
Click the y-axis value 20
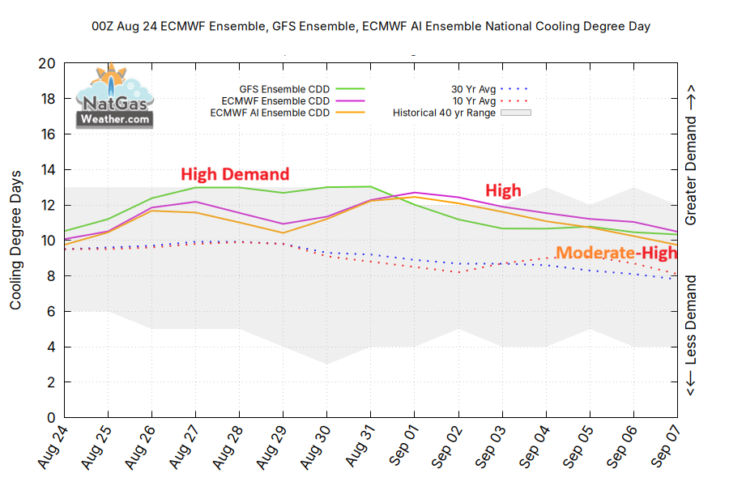46,63
